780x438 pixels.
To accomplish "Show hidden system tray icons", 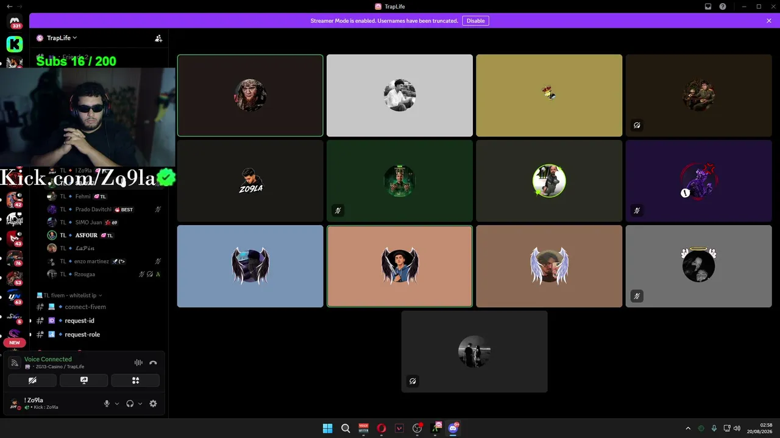I will click(x=688, y=428).
